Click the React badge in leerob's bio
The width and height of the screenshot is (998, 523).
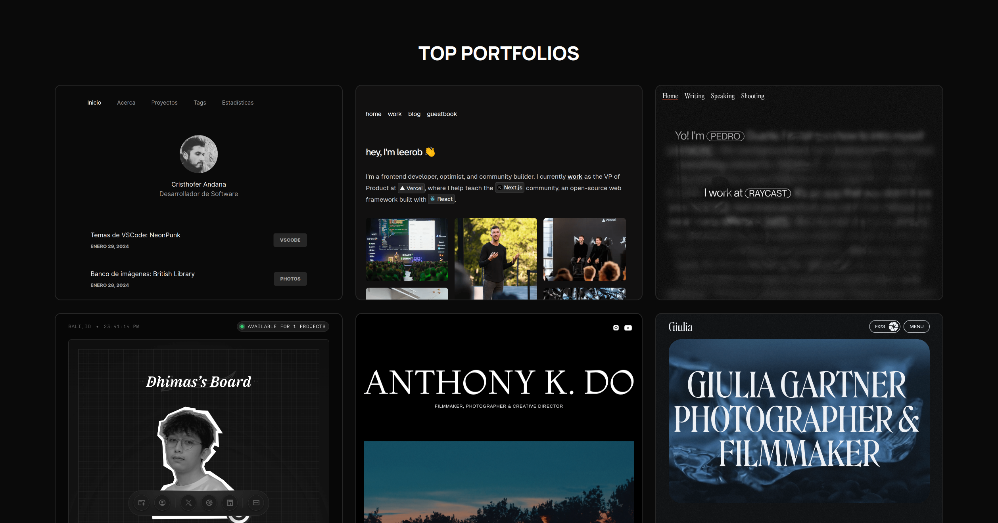441,199
